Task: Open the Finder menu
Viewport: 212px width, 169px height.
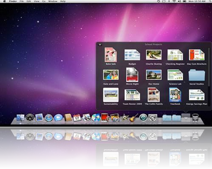Action: 13,1
